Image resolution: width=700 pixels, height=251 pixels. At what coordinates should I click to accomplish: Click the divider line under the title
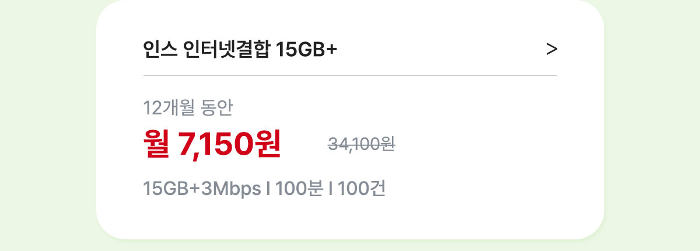pyautogui.click(x=350, y=75)
